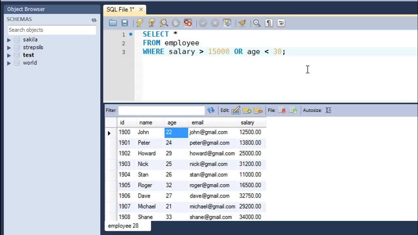Roll back the current transaction
Image resolution: width=418 pixels, height=235 pixels.
point(215,23)
